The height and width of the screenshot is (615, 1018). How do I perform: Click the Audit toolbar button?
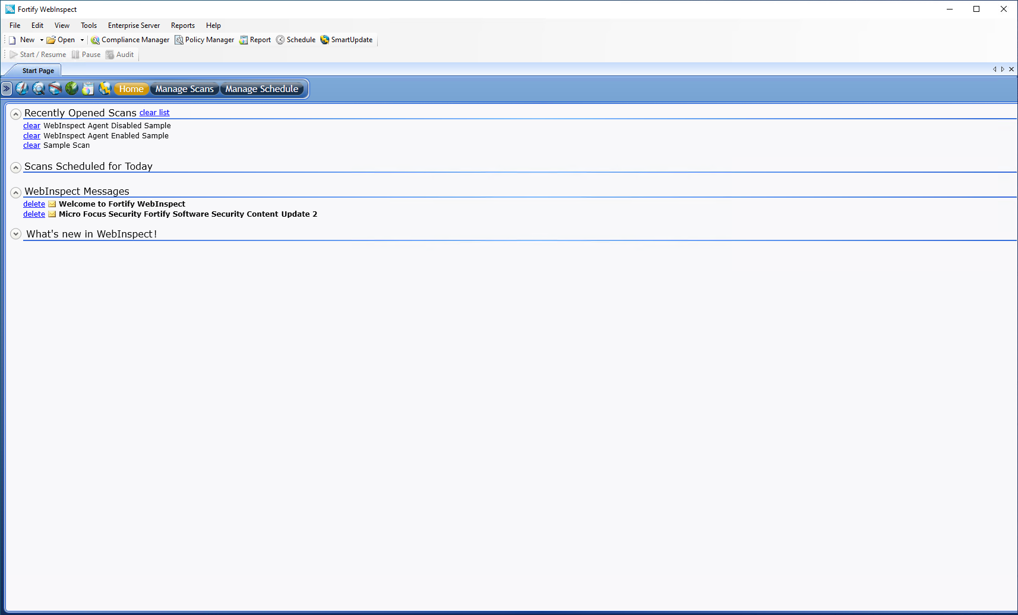[120, 55]
